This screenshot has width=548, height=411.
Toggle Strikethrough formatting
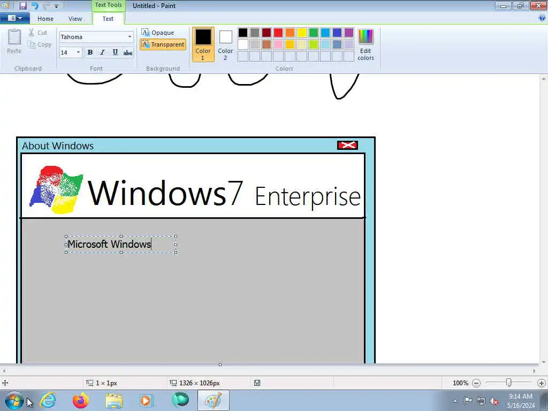pos(128,52)
